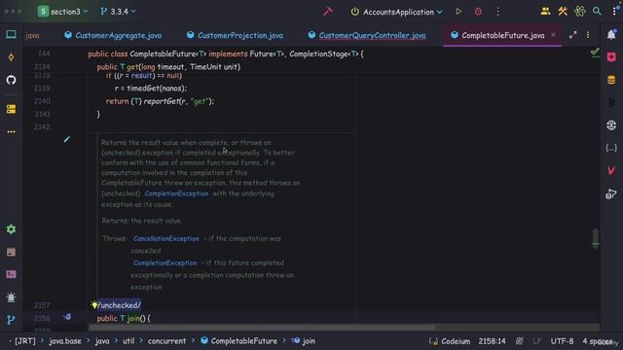623x350 pixels.
Task: Click the reportGet call on line 2140
Action: pyautogui.click(x=162, y=101)
